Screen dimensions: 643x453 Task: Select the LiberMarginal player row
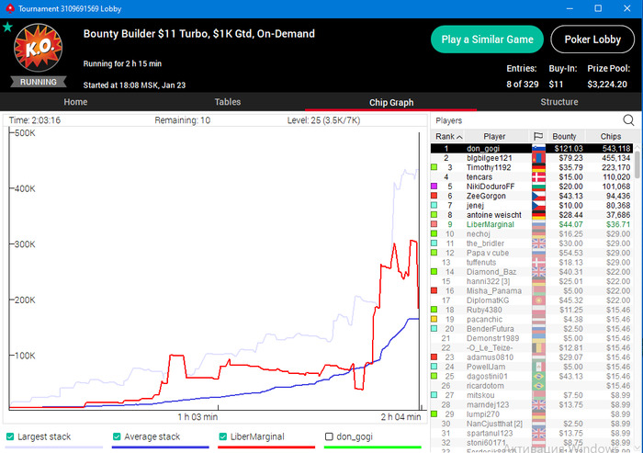click(532, 224)
